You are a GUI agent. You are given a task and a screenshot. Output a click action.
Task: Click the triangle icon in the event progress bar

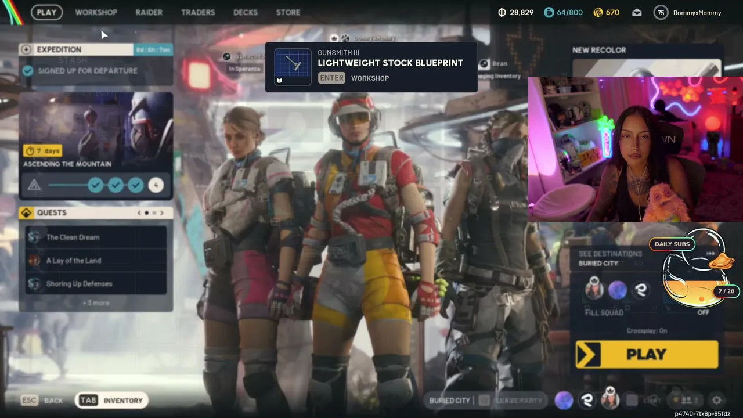pos(34,185)
